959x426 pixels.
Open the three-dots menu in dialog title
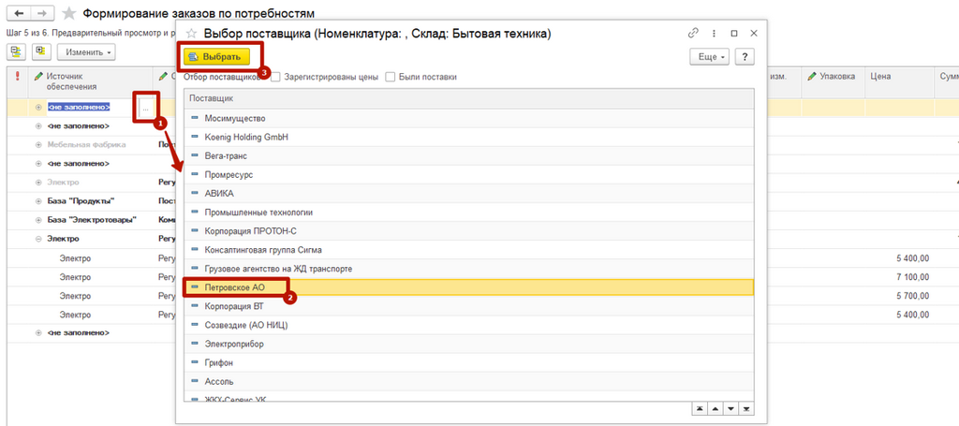[714, 33]
